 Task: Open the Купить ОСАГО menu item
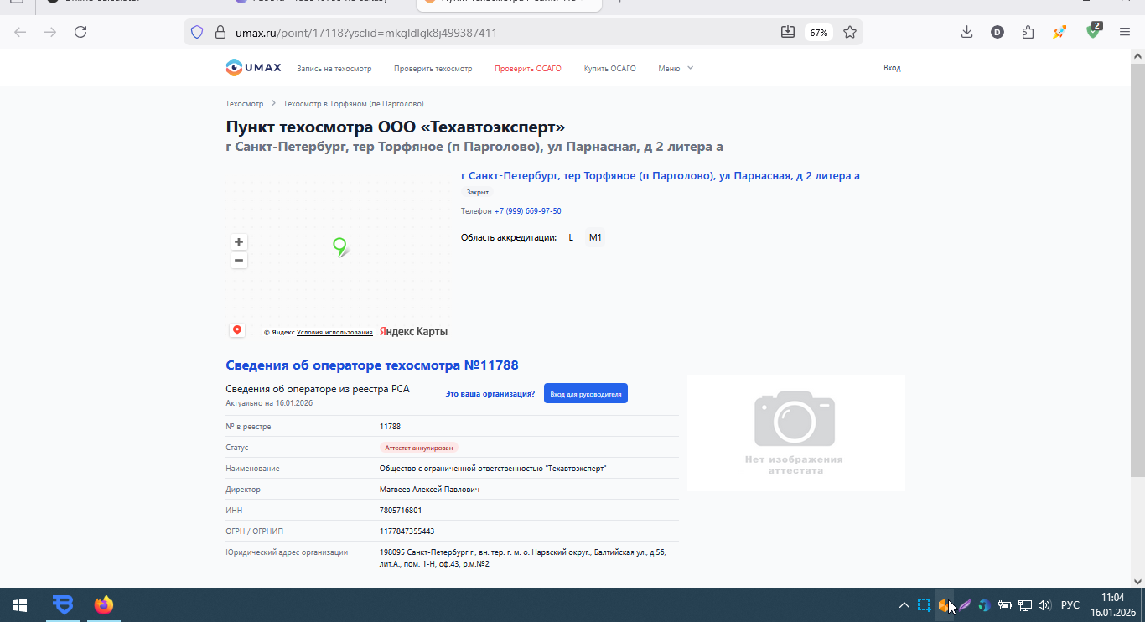pyautogui.click(x=610, y=69)
